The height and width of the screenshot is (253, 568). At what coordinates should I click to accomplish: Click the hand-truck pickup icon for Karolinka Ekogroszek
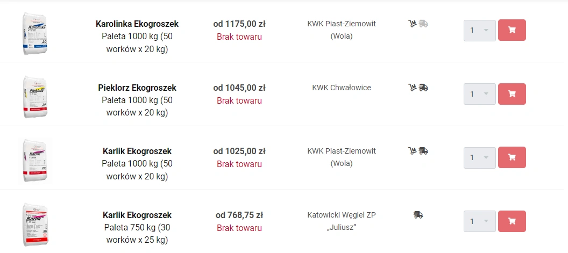click(413, 24)
